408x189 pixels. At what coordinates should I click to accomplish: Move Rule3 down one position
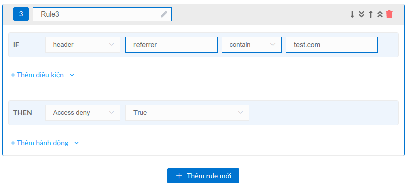352,14
